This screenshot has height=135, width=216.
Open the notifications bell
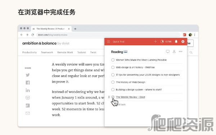pos(176,41)
